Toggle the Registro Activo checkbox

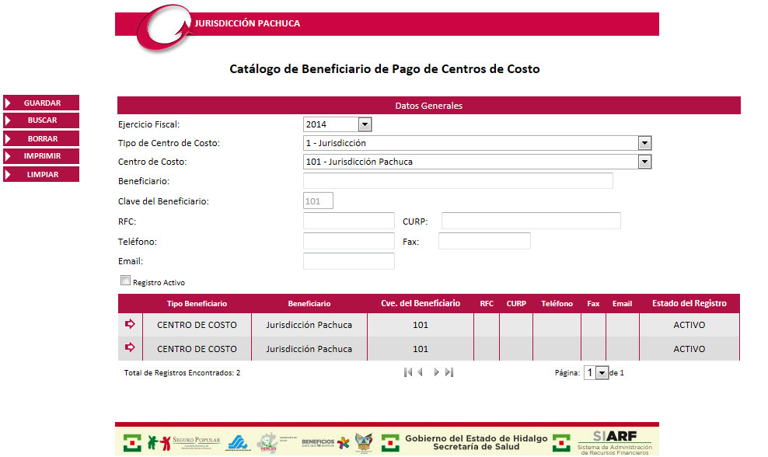125,280
